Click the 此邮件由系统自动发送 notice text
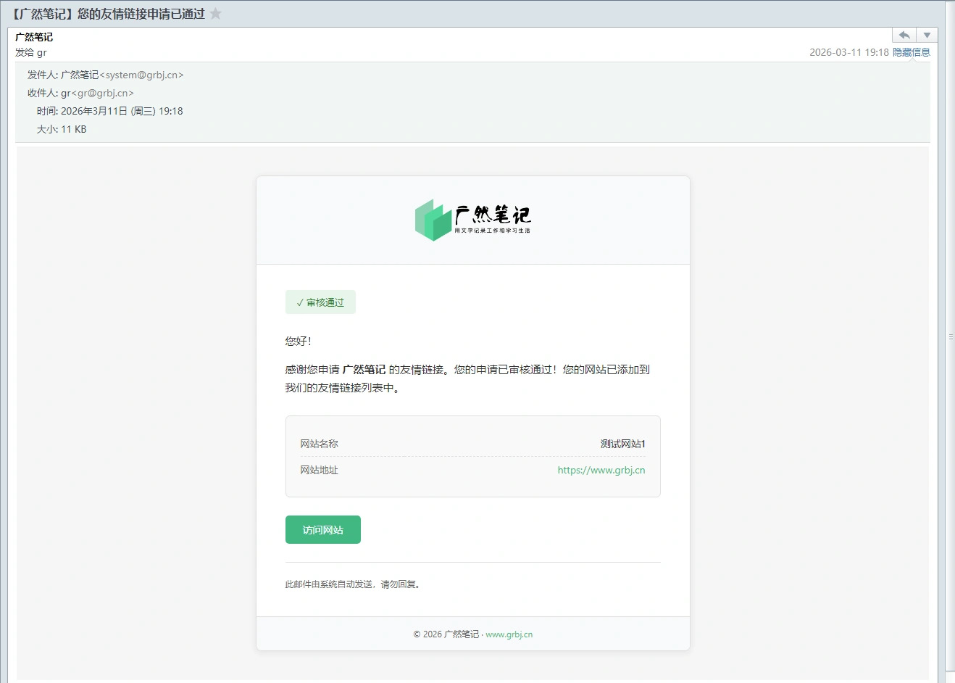Viewport: 955px width, 683px height. (354, 584)
